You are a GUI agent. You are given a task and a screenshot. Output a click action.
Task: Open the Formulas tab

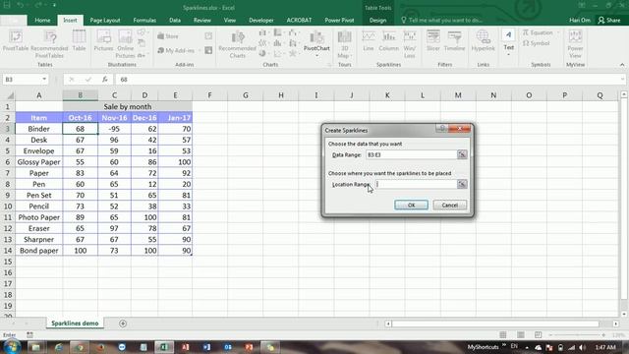click(144, 20)
